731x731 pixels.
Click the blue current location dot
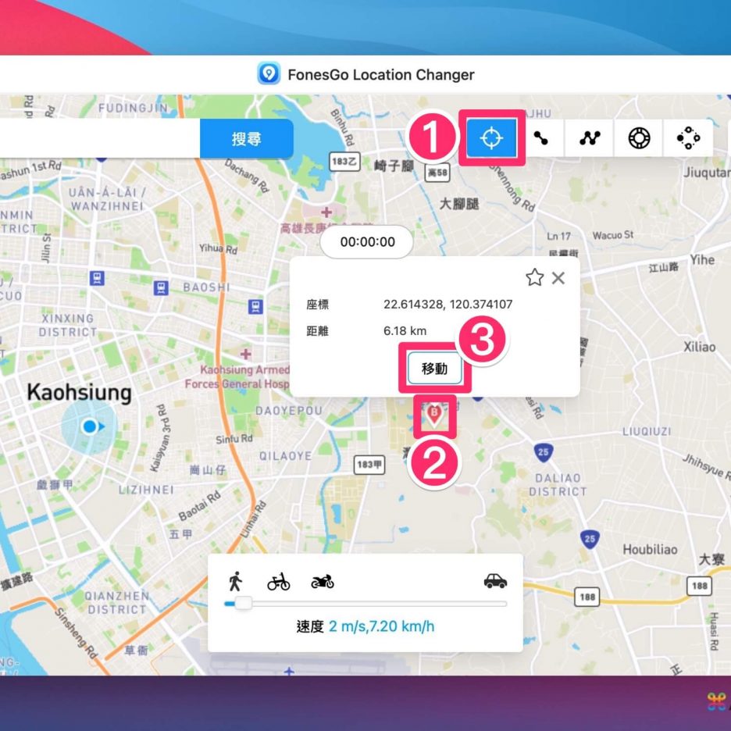pos(90,426)
